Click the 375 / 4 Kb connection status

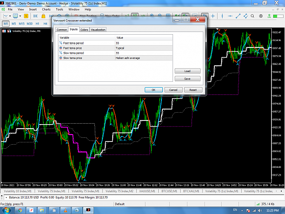[266, 204]
